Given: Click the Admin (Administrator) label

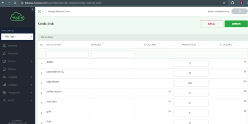Looking at the screenshot, I should [x=218, y=12].
